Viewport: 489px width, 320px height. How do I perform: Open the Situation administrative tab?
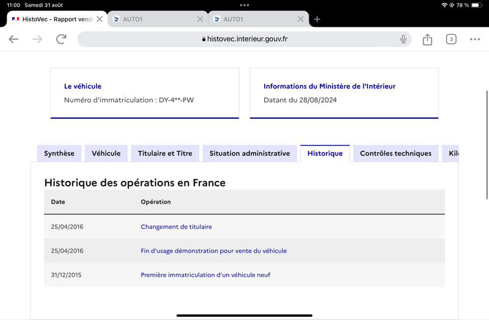coord(250,154)
